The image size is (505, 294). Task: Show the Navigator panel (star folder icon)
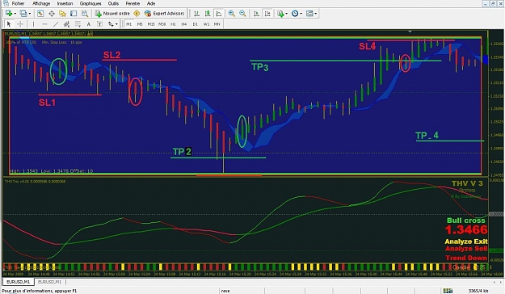(x=62, y=14)
